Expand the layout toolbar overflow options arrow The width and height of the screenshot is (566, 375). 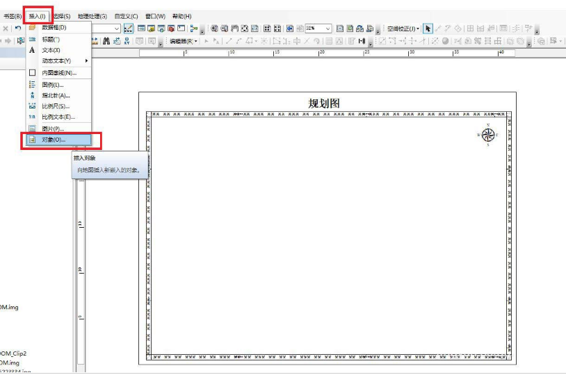pos(378,31)
